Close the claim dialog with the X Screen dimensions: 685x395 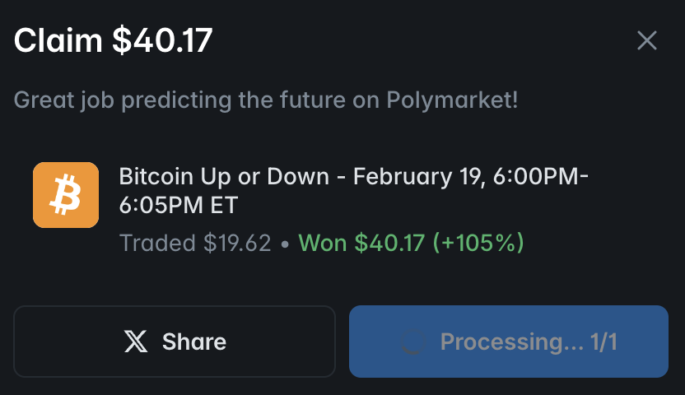pos(647,40)
